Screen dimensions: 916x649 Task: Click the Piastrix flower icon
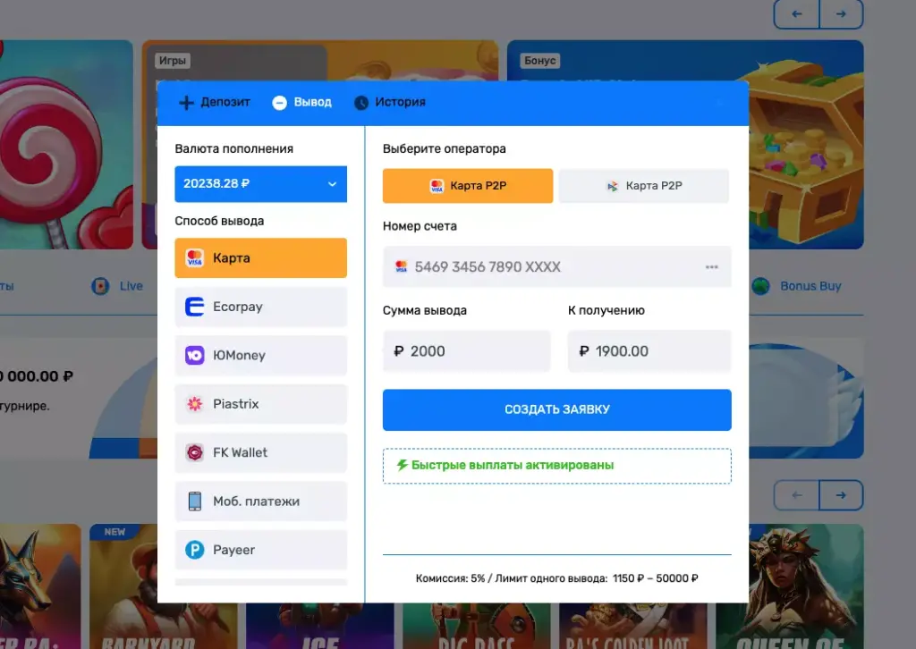tap(194, 404)
